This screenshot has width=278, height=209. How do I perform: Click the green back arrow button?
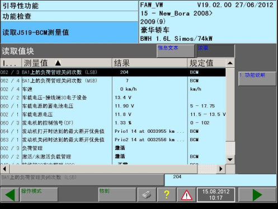click(x=10, y=195)
